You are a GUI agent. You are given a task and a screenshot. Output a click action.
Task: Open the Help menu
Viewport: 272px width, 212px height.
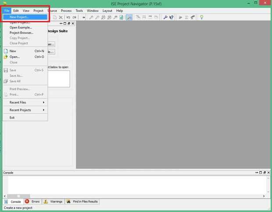pos(119,11)
